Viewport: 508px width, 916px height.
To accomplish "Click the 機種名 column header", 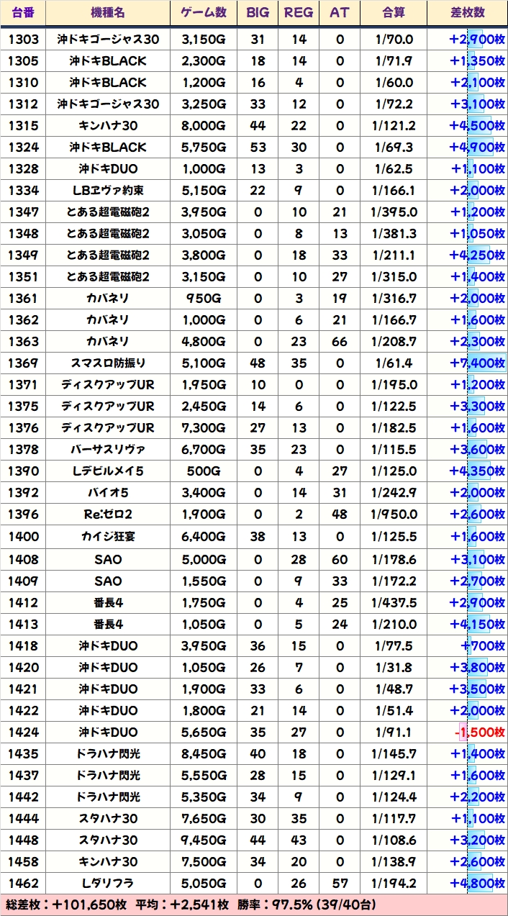I will coord(108,13).
